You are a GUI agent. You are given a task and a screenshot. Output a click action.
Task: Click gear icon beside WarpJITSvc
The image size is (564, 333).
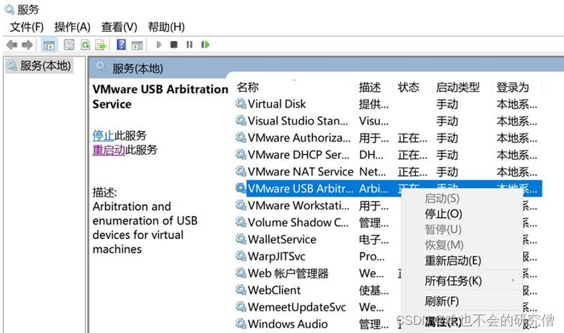click(241, 256)
